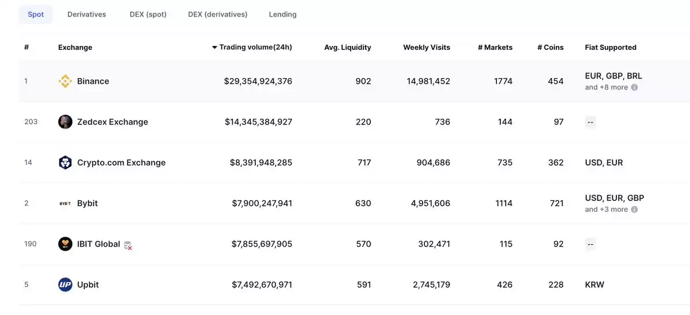The image size is (690, 315).
Task: Sort by the Exchange column header
Action: click(x=75, y=48)
